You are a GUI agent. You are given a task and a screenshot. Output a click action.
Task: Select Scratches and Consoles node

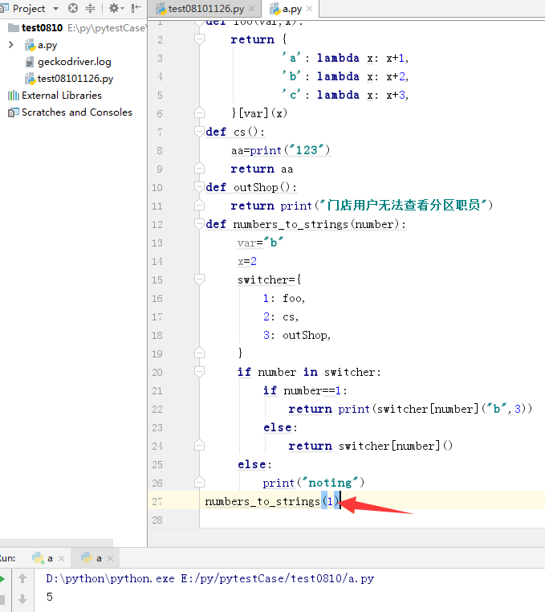(x=77, y=112)
